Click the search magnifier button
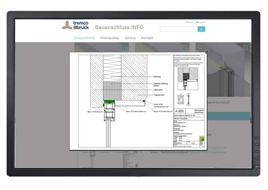The image size is (268, 190). pyautogui.click(x=201, y=29)
